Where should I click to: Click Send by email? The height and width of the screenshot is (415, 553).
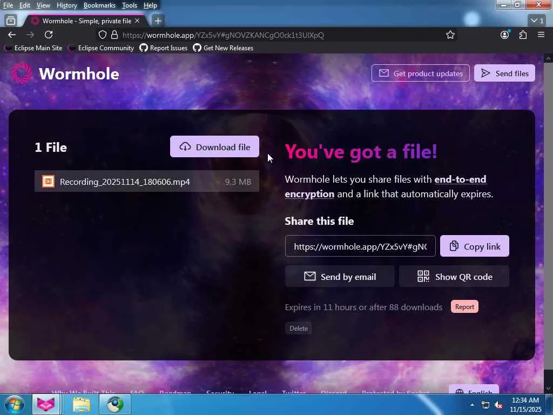tap(340, 276)
